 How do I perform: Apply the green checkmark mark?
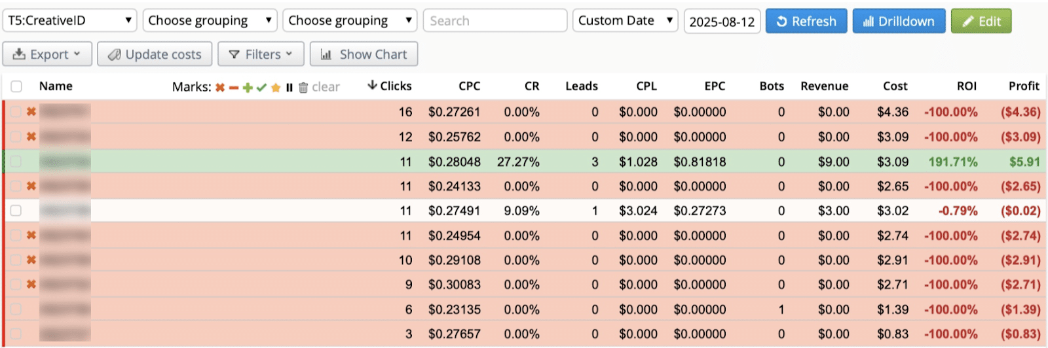pos(261,88)
